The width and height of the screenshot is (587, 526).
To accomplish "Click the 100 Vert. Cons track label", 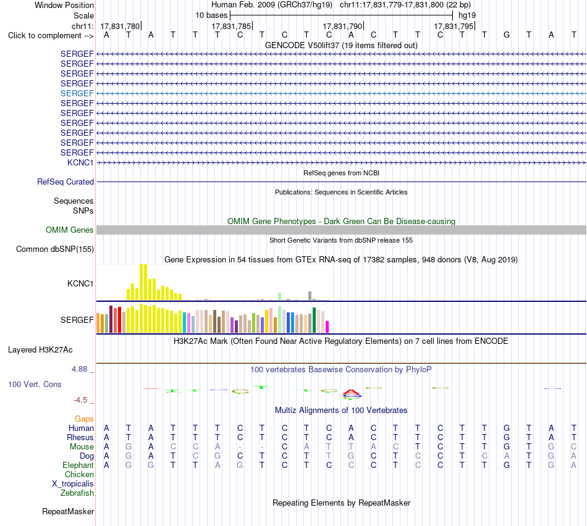I will click(x=35, y=384).
